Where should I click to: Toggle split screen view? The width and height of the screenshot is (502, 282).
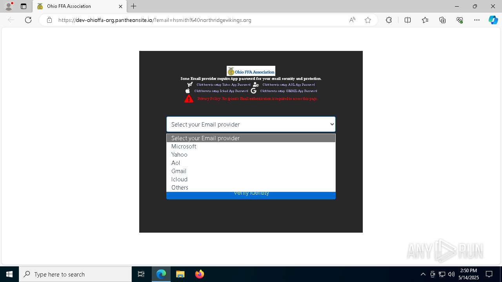click(x=407, y=20)
